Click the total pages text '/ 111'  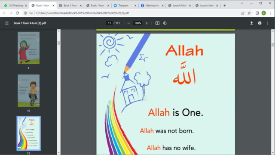[x=116, y=23]
